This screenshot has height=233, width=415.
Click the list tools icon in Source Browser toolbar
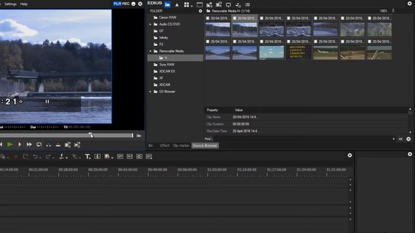pyautogui.click(x=248, y=5)
